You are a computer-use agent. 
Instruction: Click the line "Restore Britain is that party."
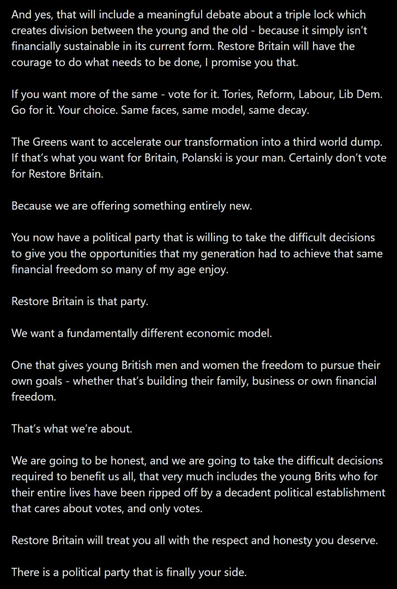pyautogui.click(x=80, y=302)
